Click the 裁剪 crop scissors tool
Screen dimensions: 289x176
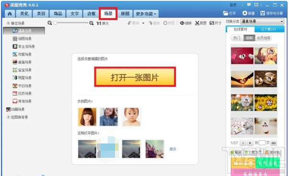[x=201, y=23]
